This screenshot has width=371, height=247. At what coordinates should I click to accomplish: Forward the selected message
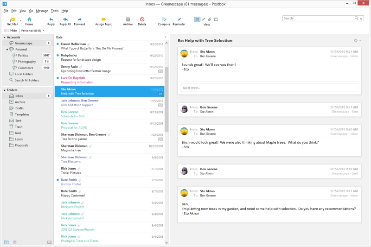click(79, 21)
